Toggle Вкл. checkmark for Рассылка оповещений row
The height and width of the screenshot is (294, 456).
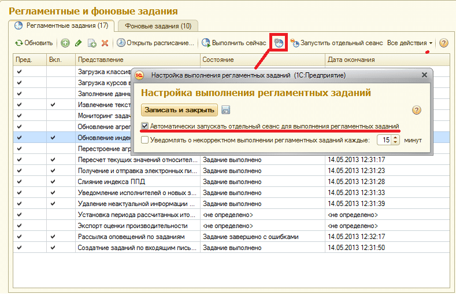click(53, 236)
